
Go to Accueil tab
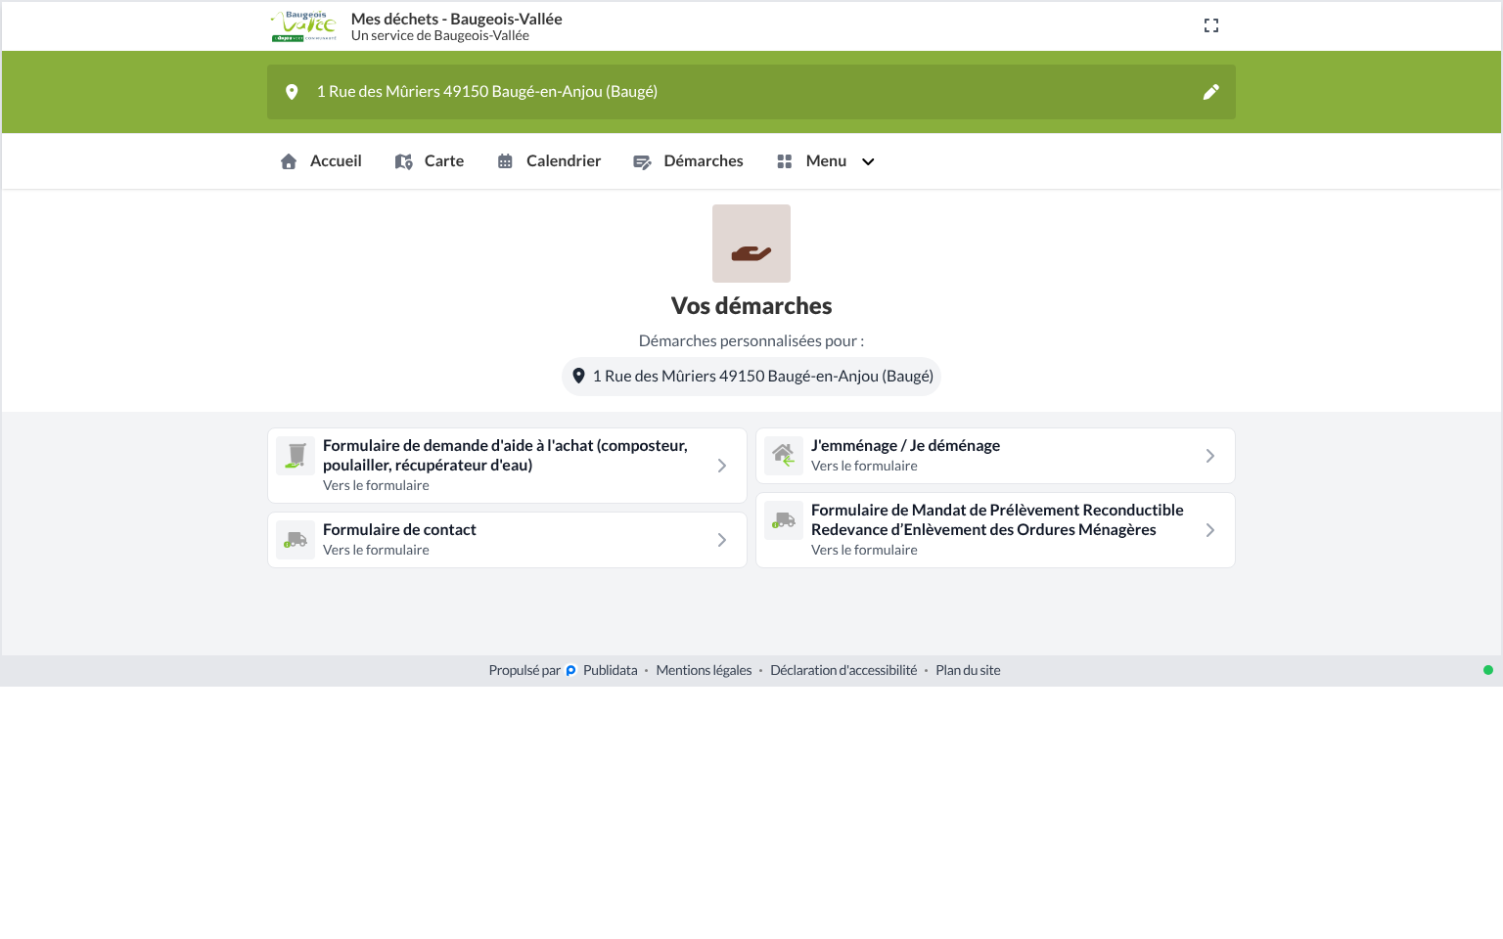(x=321, y=161)
